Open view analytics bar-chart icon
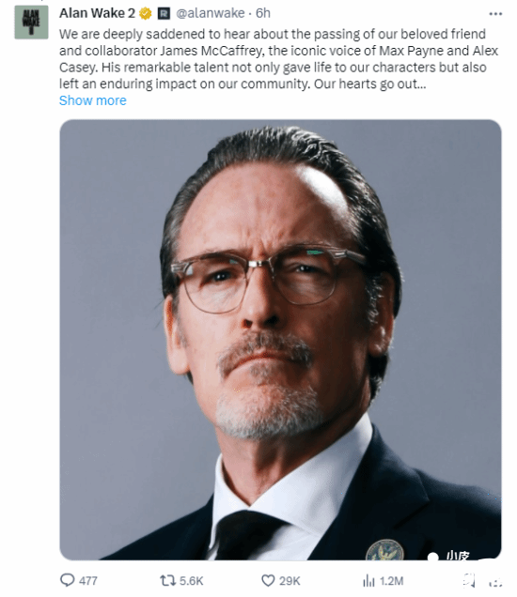This screenshot has height=597, width=517. 368,581
